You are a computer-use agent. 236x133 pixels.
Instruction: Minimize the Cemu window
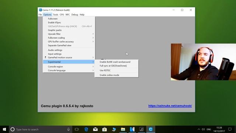[x=174, y=10]
